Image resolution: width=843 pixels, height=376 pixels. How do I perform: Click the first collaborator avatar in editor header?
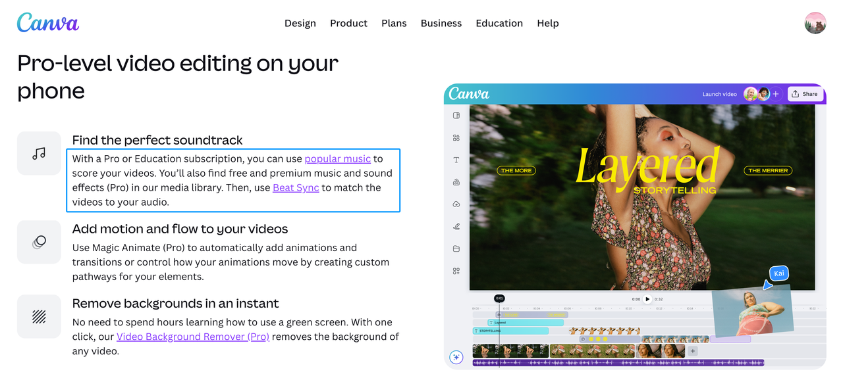751,94
